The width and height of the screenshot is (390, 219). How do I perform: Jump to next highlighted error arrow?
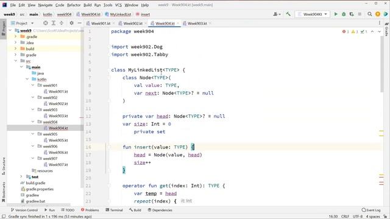(379, 32)
